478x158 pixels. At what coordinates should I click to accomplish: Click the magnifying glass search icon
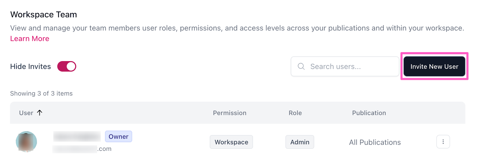[301, 66]
